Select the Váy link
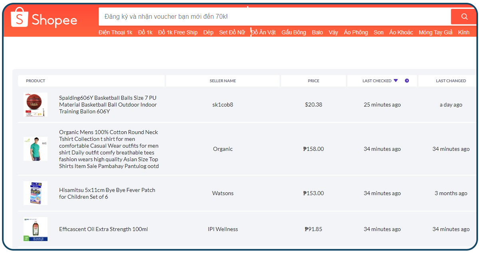 pyautogui.click(x=333, y=32)
